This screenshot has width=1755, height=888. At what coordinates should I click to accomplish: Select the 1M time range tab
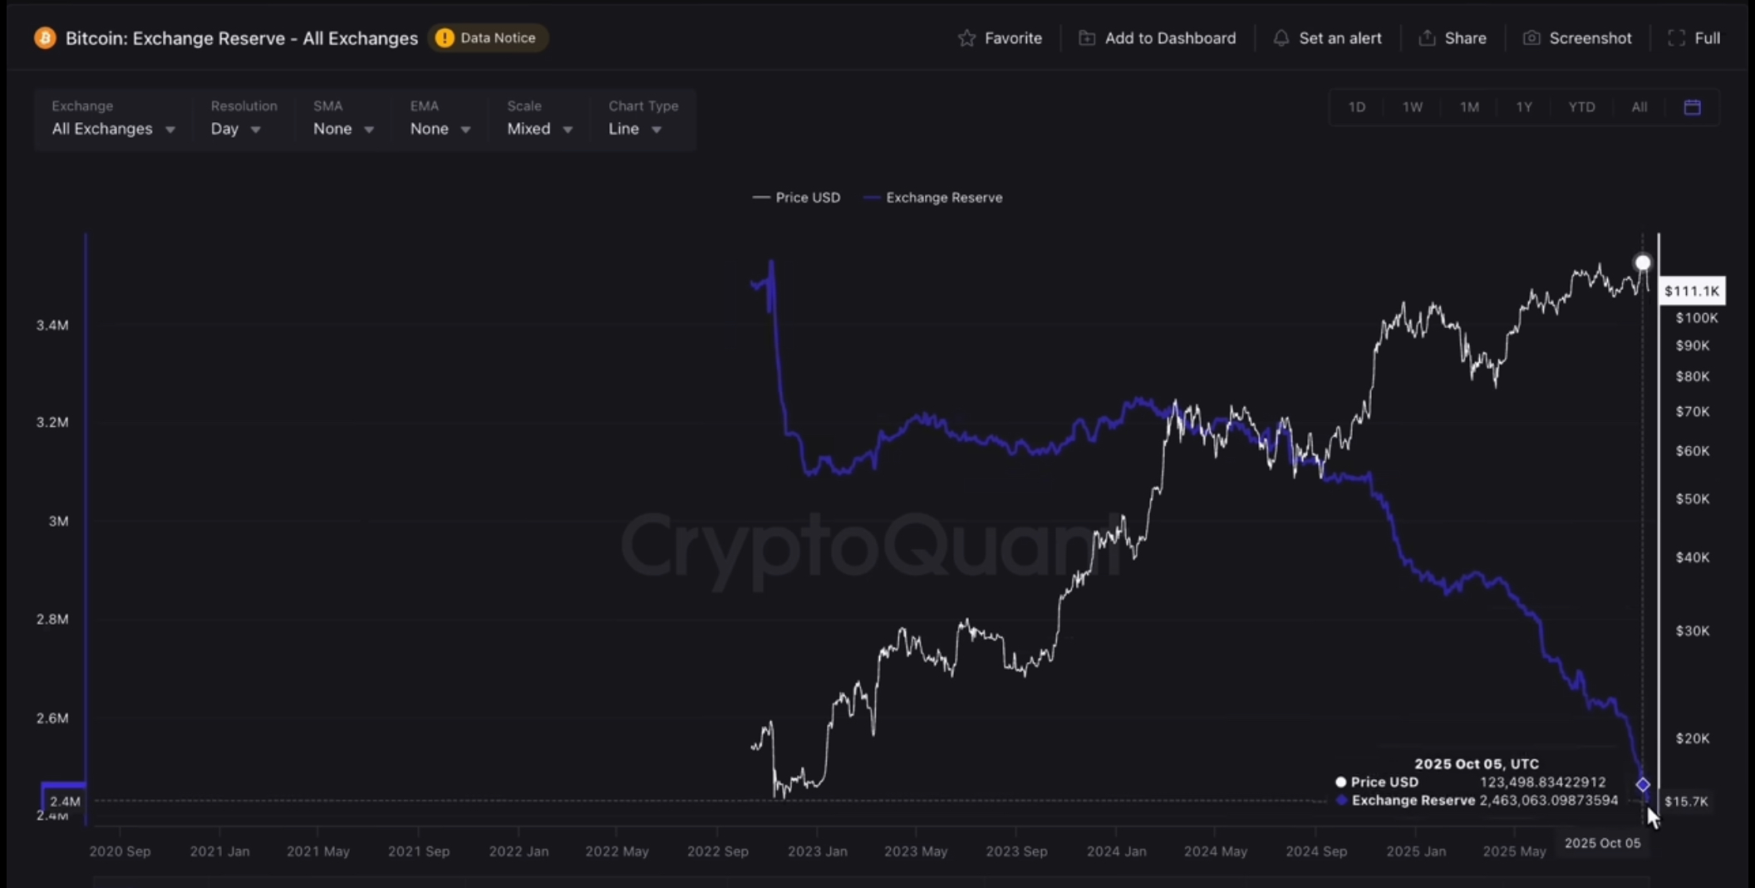1469,107
